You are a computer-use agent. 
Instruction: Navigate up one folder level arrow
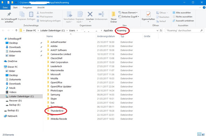coord(16,30)
